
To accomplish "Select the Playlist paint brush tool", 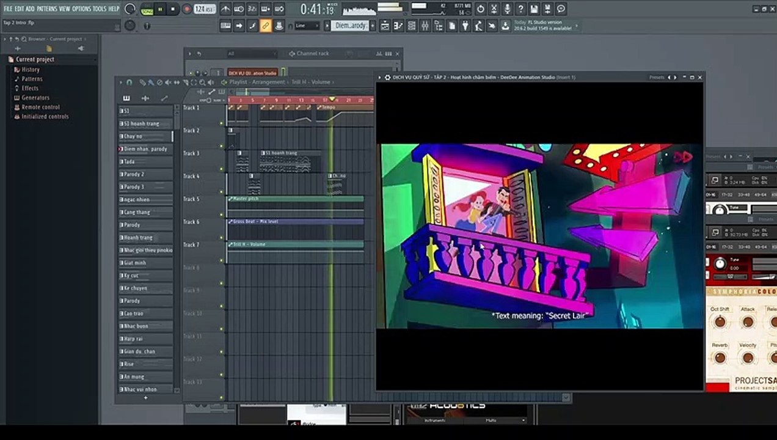I will coord(151,82).
